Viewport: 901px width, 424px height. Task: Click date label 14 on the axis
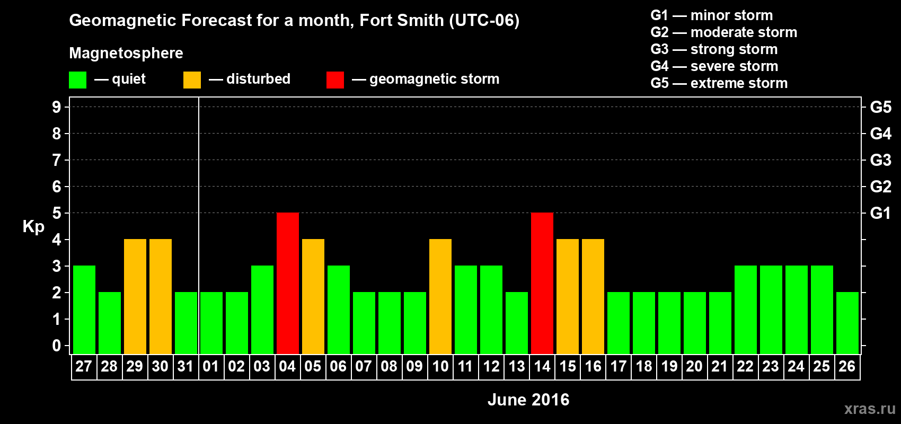542,367
